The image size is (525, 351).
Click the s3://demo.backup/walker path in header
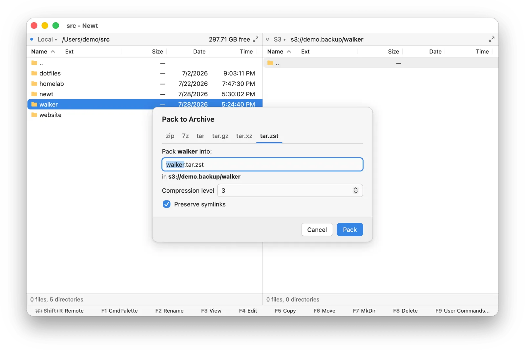[x=327, y=39]
